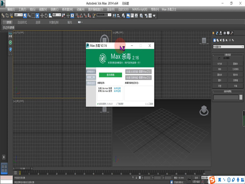Collapse the 对象类型 rollout

(227, 55)
